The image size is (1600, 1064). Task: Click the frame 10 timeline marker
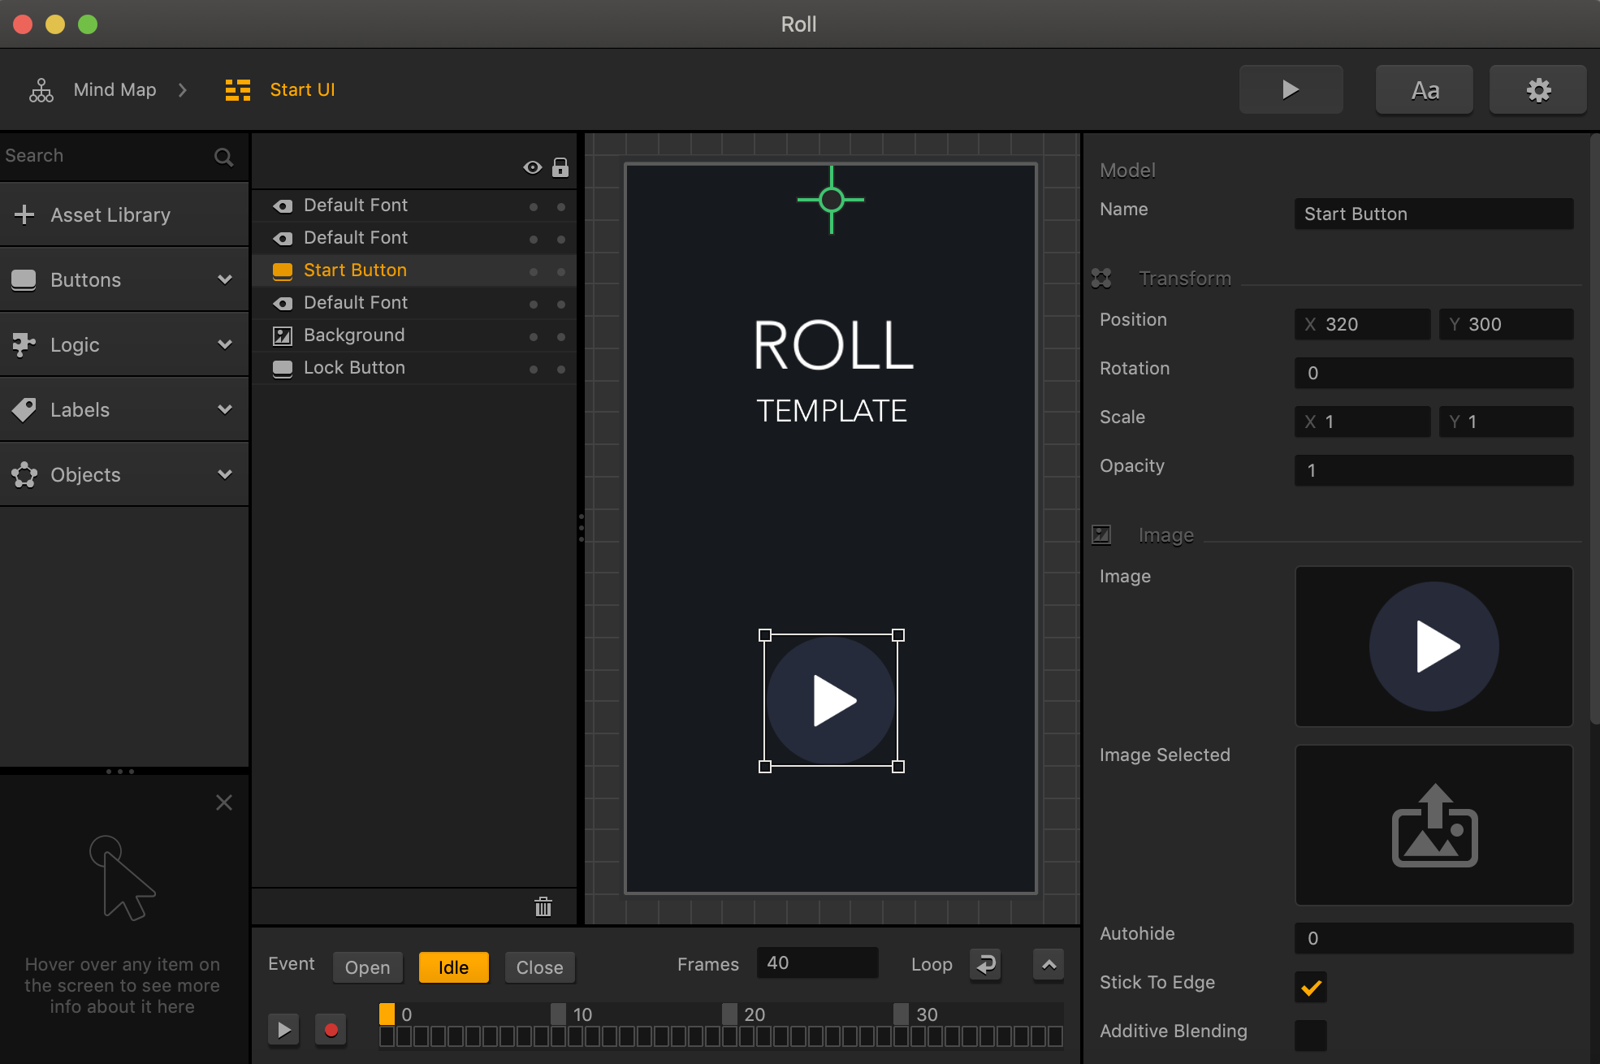[x=559, y=1014]
